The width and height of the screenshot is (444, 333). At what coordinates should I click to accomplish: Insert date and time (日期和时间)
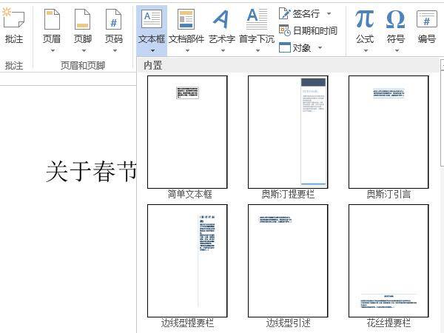pyautogui.click(x=308, y=30)
